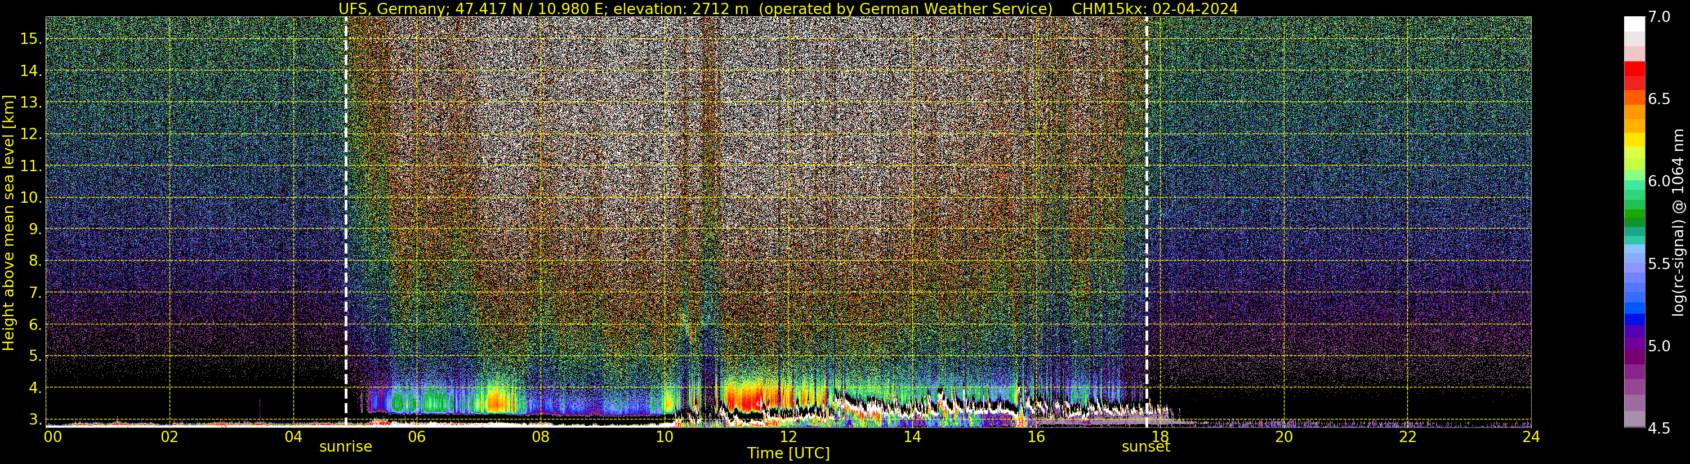Click the '5.5' colorbar tick value
Viewport: 1690px width, 464px height.
point(1659,264)
